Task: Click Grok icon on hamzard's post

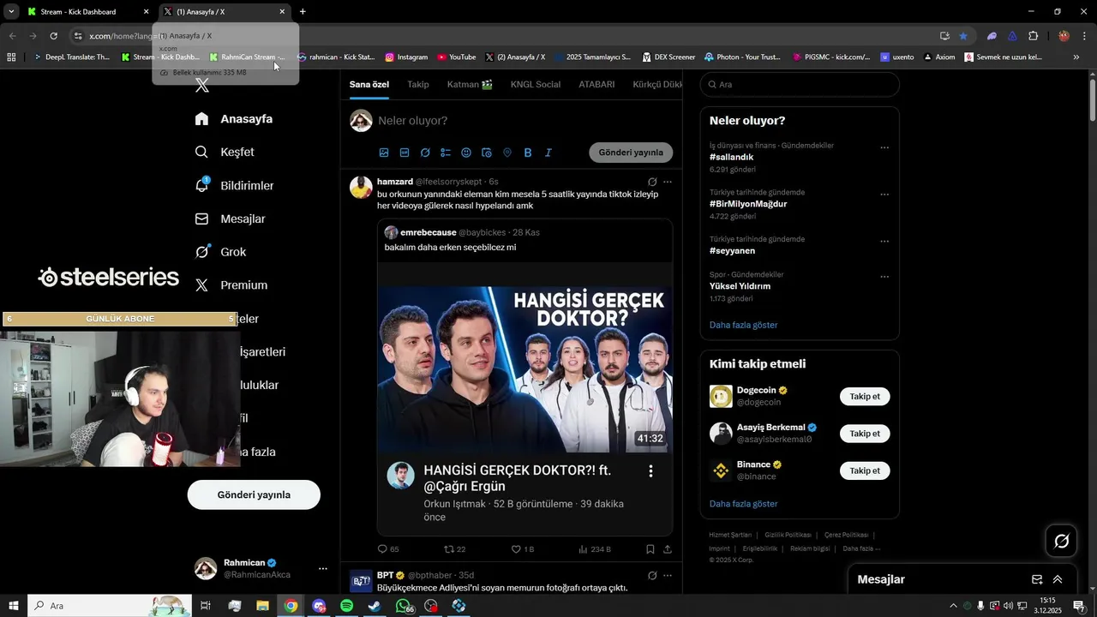Action: point(652,182)
